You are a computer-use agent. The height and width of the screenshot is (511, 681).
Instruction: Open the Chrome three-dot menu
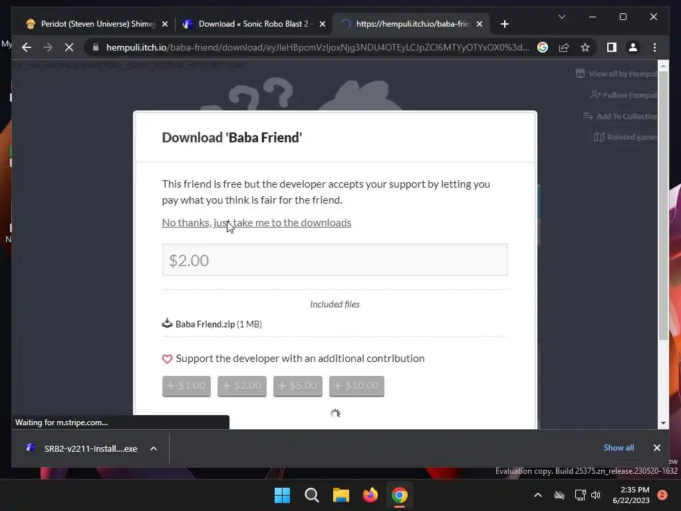pyautogui.click(x=654, y=47)
